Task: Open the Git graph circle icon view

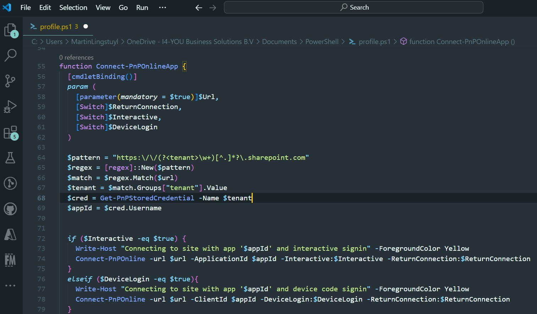Action: pos(10,183)
